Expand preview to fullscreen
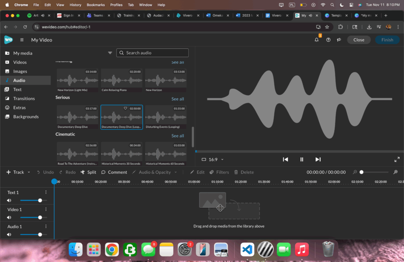Viewport: 404px width, 262px height. 397,159
